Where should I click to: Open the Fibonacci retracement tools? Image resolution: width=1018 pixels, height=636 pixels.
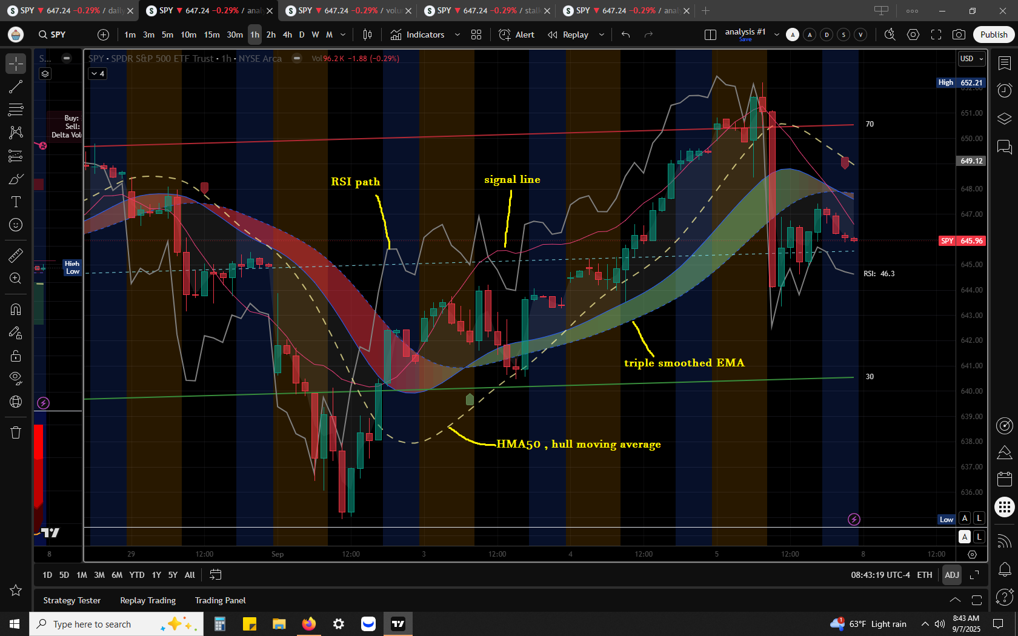pyautogui.click(x=16, y=110)
